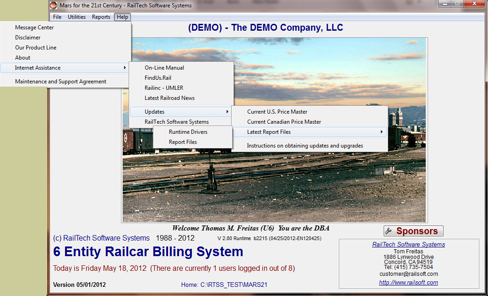Viewport: 488px width, 296px height.
Task: Click the RailTech Software Systems contact link
Action: (408, 245)
